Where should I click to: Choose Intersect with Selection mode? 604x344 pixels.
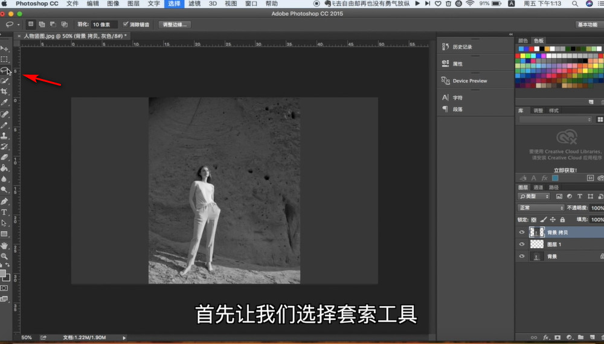click(x=65, y=24)
